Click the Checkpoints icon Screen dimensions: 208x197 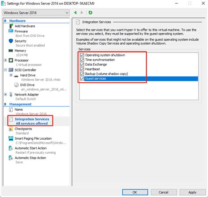click(11, 129)
